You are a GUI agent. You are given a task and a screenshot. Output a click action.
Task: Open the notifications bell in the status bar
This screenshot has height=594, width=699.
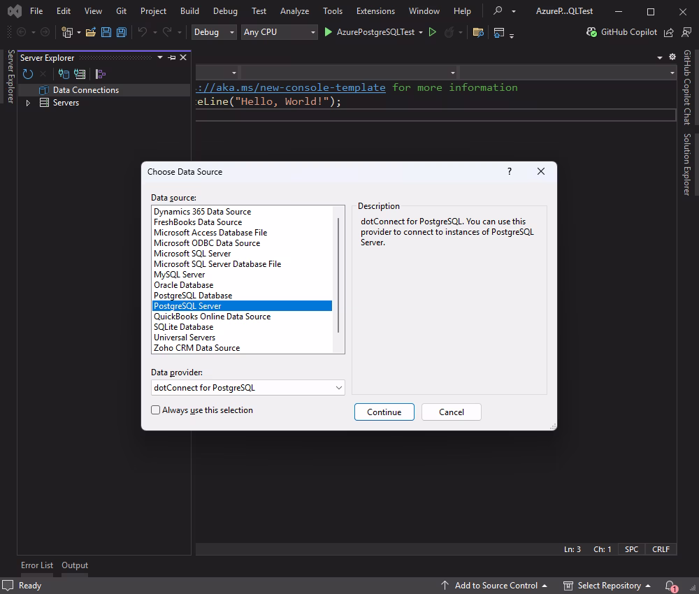point(669,586)
